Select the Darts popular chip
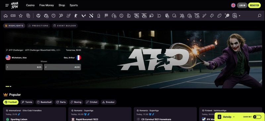This screenshot has height=121, width=265. tap(61, 102)
